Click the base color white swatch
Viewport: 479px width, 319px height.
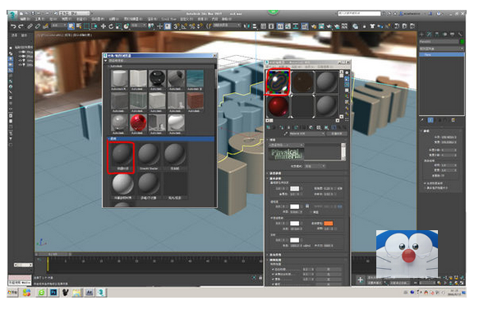294,188
